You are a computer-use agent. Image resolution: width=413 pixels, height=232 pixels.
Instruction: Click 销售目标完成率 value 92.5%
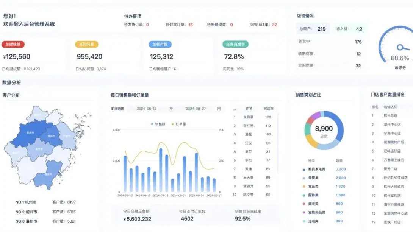point(242,219)
